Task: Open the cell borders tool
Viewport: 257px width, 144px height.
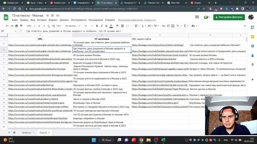Action: 122,26
